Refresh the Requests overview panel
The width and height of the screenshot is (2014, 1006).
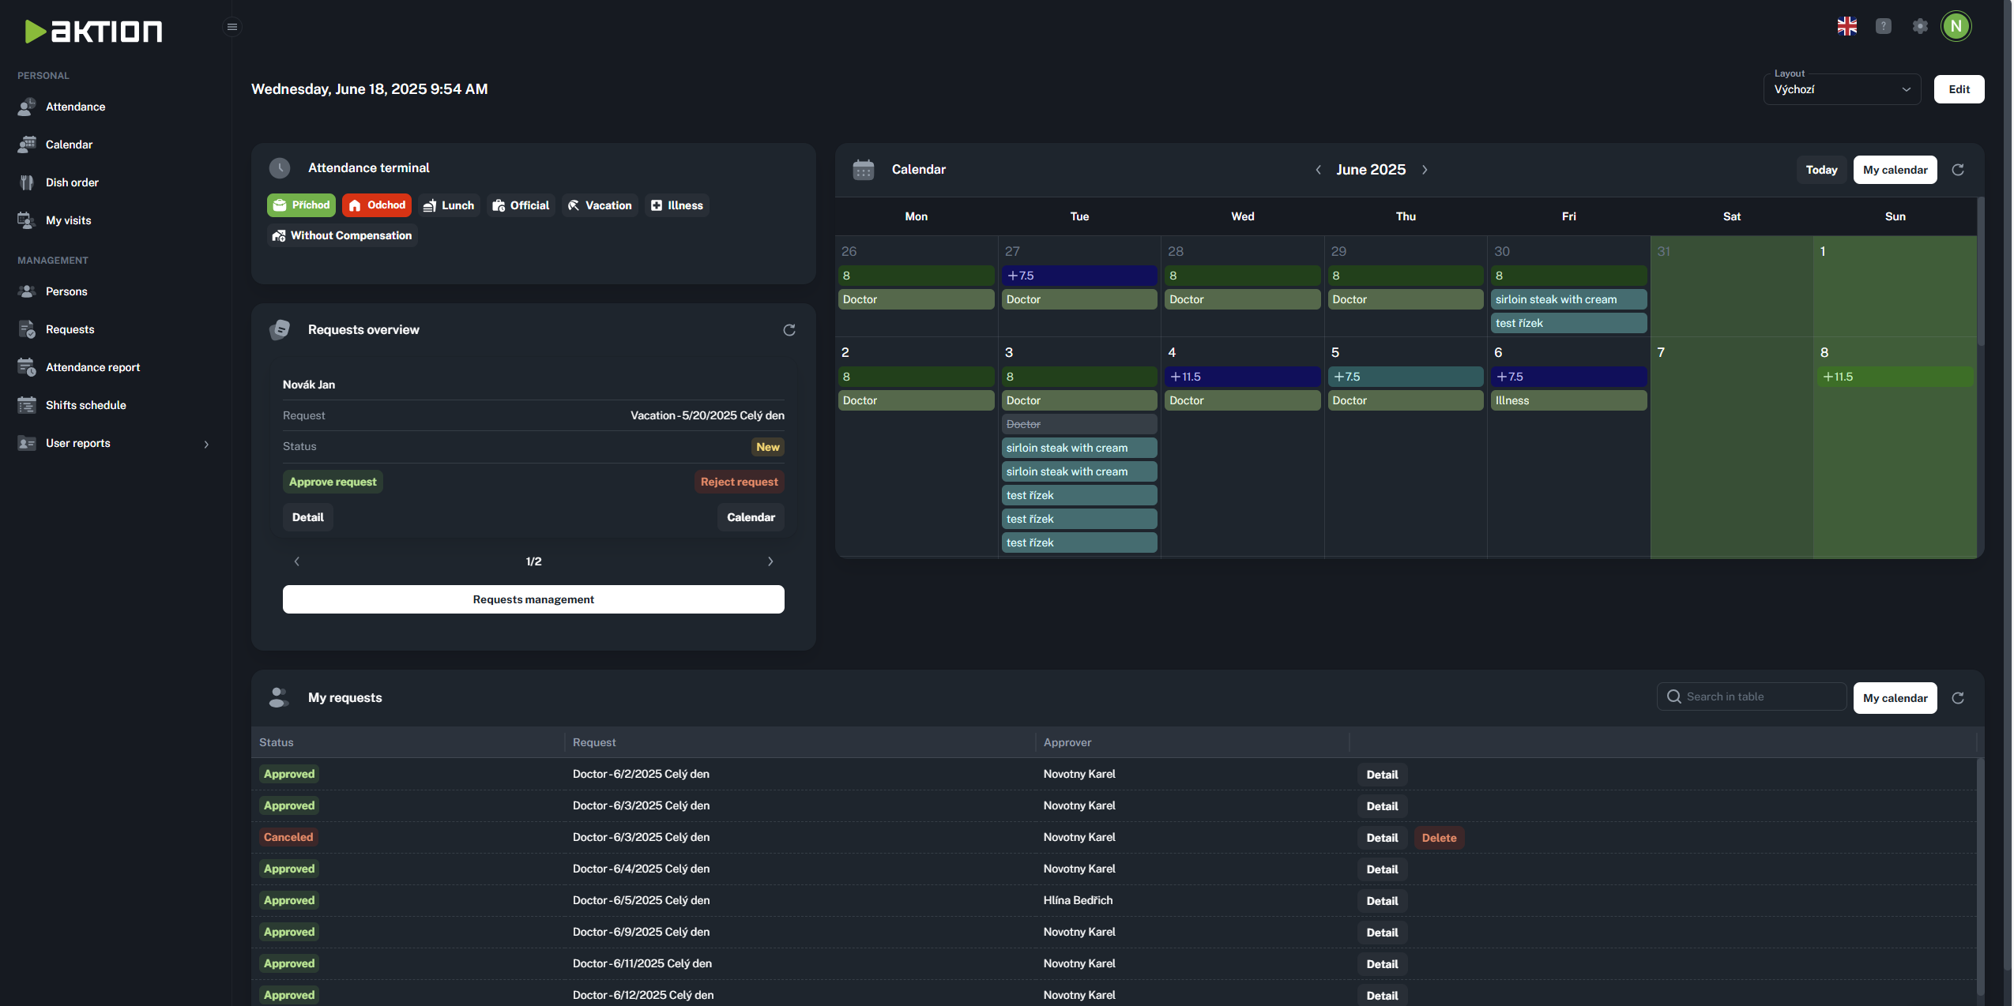click(x=789, y=330)
